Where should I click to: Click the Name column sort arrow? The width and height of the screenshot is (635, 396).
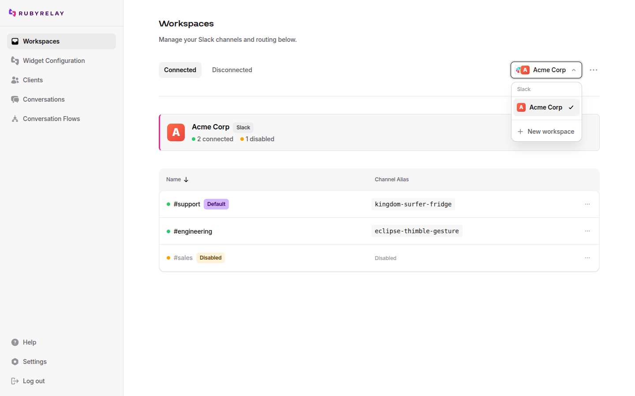pos(186,180)
